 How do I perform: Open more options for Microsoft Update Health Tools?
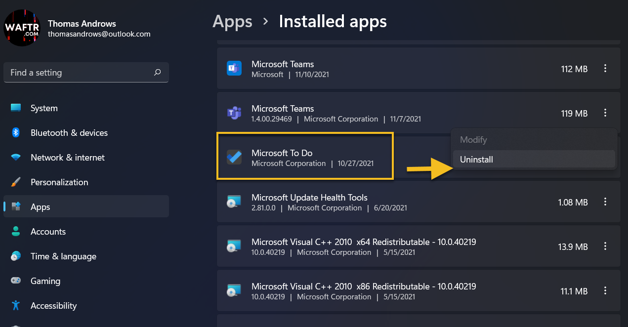[605, 202]
